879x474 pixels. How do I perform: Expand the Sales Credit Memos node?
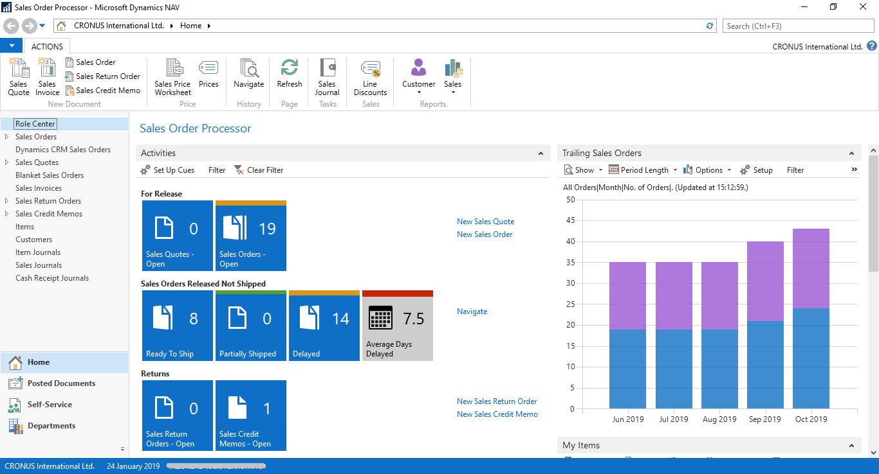click(x=6, y=214)
